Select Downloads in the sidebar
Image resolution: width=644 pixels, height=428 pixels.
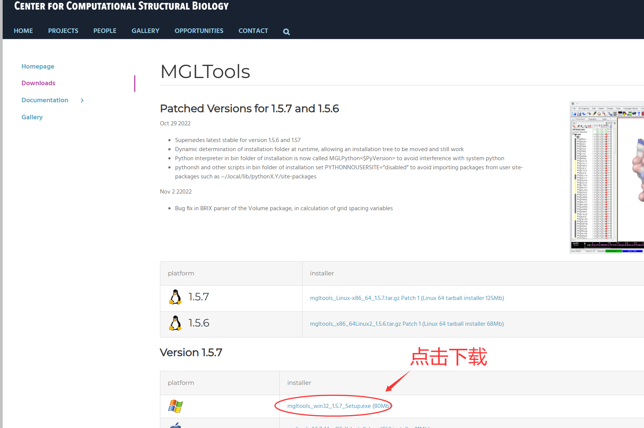(38, 83)
